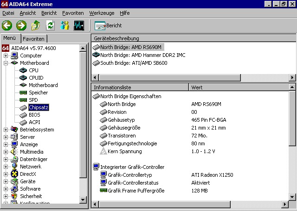The height and width of the screenshot is (211, 297).
Task: Click the SPD memory module icon
Action: point(23,100)
